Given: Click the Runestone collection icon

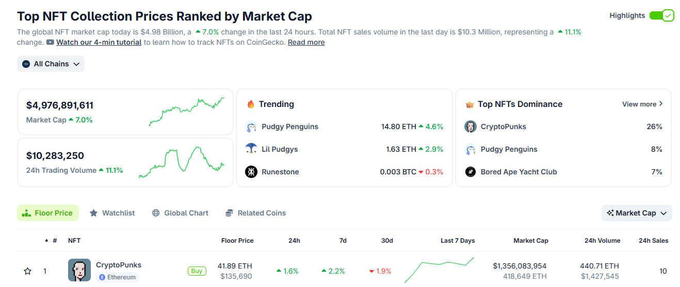Looking at the screenshot, I should (x=251, y=172).
